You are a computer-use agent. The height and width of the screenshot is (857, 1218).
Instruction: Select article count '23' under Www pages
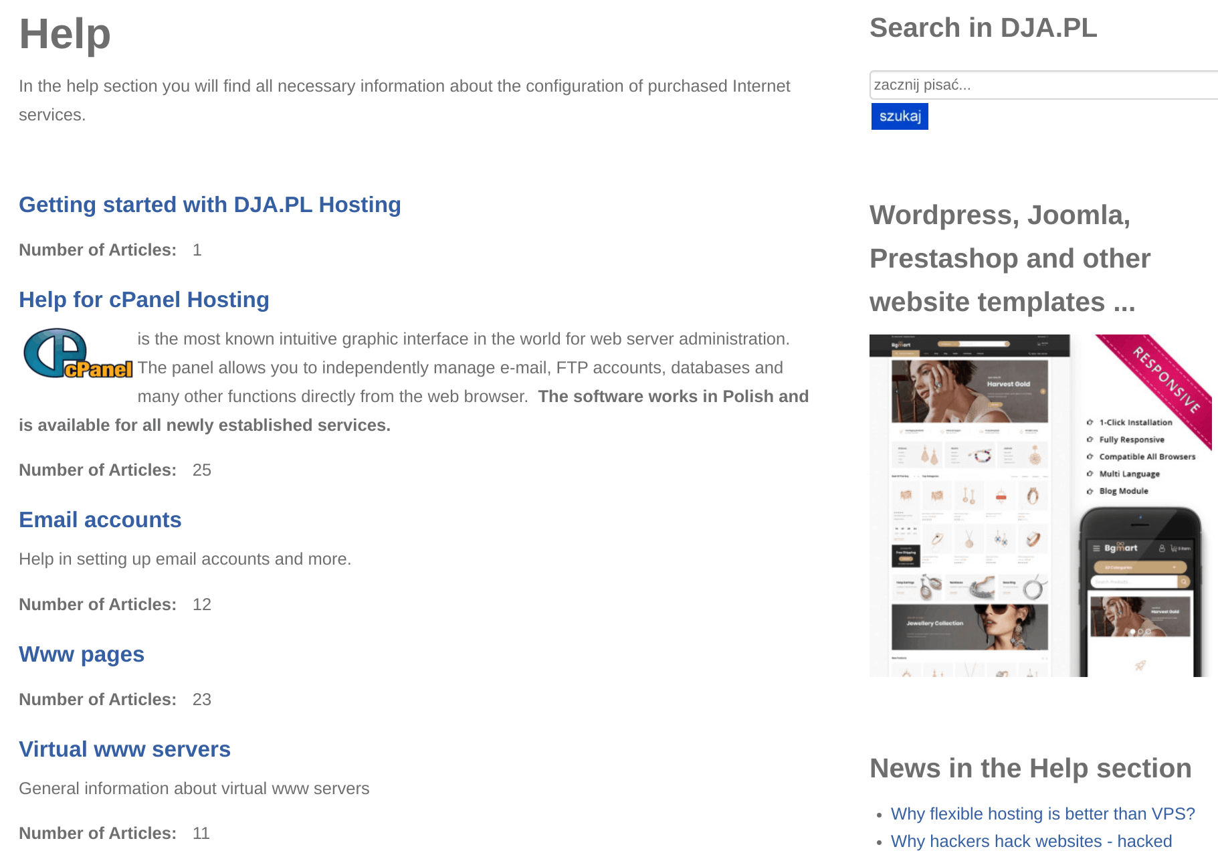tap(201, 700)
